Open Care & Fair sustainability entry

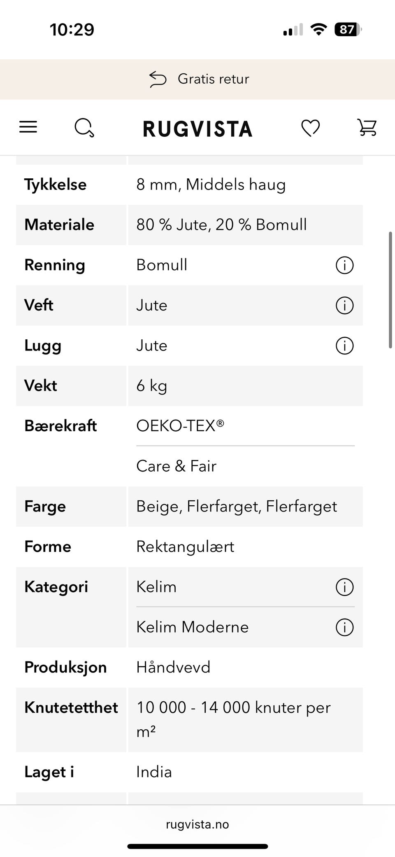pyautogui.click(x=176, y=466)
